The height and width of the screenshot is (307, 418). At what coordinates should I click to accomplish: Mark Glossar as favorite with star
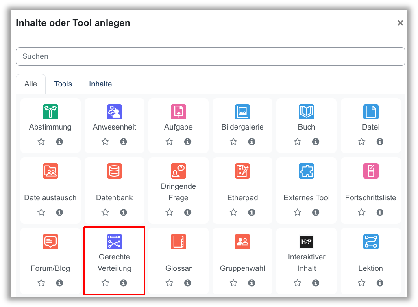(170, 283)
